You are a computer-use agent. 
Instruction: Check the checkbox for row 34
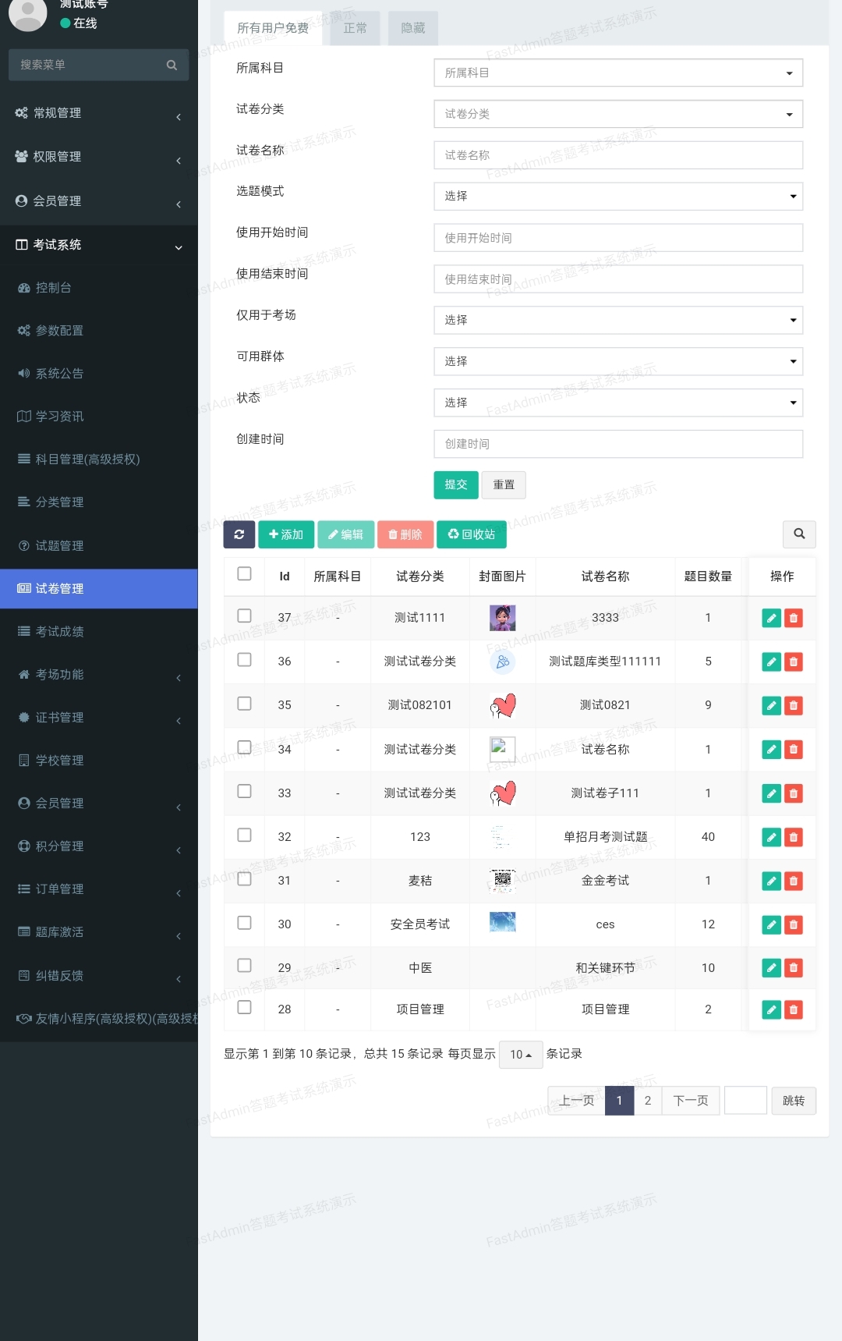coord(244,747)
